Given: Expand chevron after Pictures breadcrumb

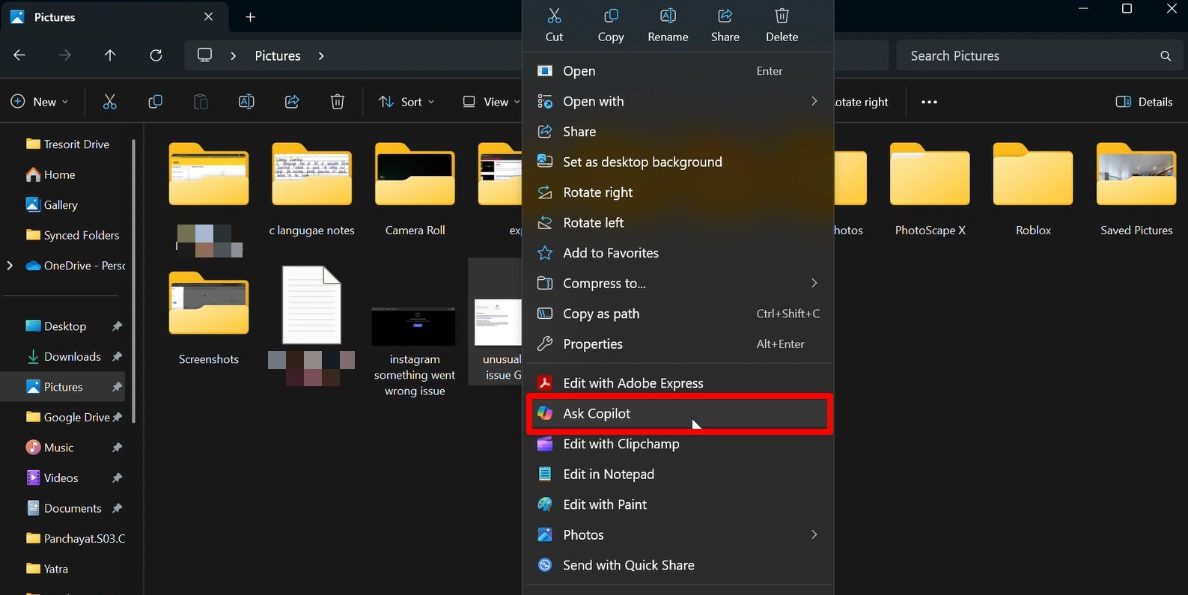Looking at the screenshot, I should [x=321, y=55].
